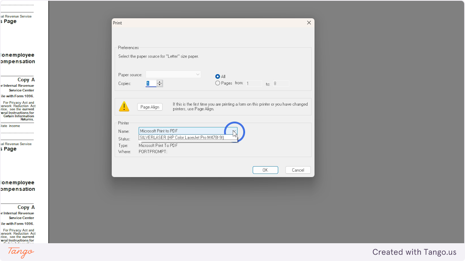Confirm printing with OK

(265, 170)
